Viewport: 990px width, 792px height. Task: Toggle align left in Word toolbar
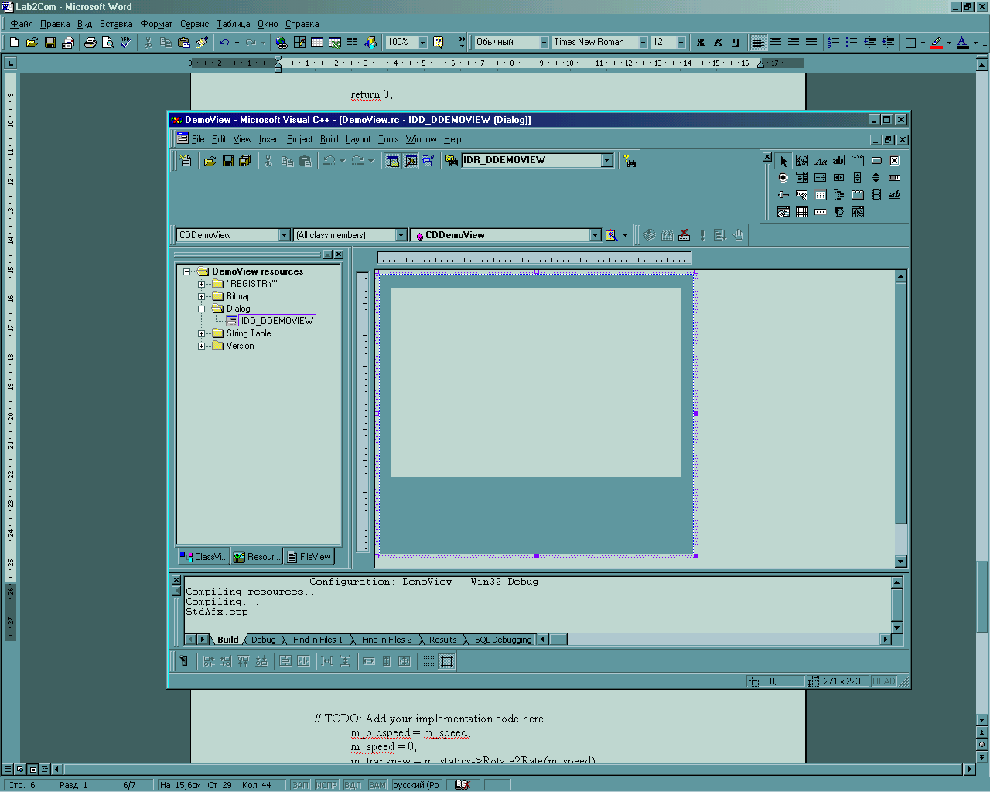[759, 43]
